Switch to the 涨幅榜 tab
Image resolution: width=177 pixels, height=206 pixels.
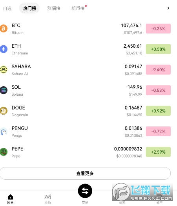click(x=54, y=8)
